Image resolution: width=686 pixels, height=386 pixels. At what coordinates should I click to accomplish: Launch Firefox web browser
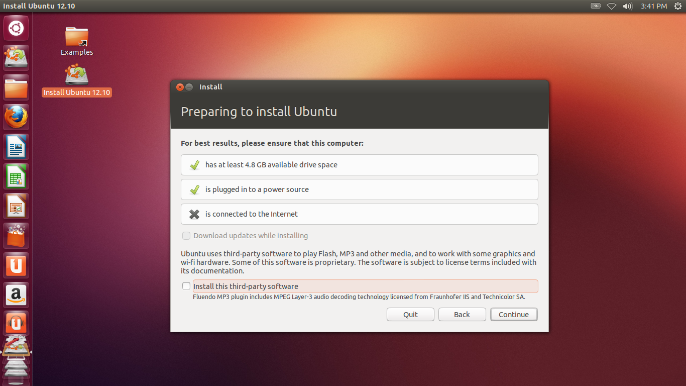point(16,117)
